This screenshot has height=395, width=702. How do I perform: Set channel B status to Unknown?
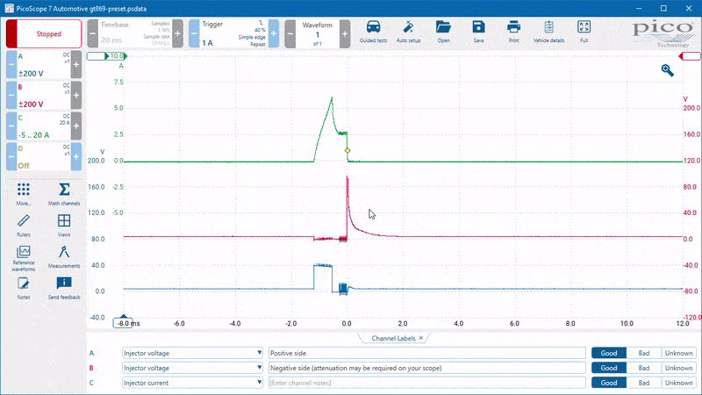678,368
